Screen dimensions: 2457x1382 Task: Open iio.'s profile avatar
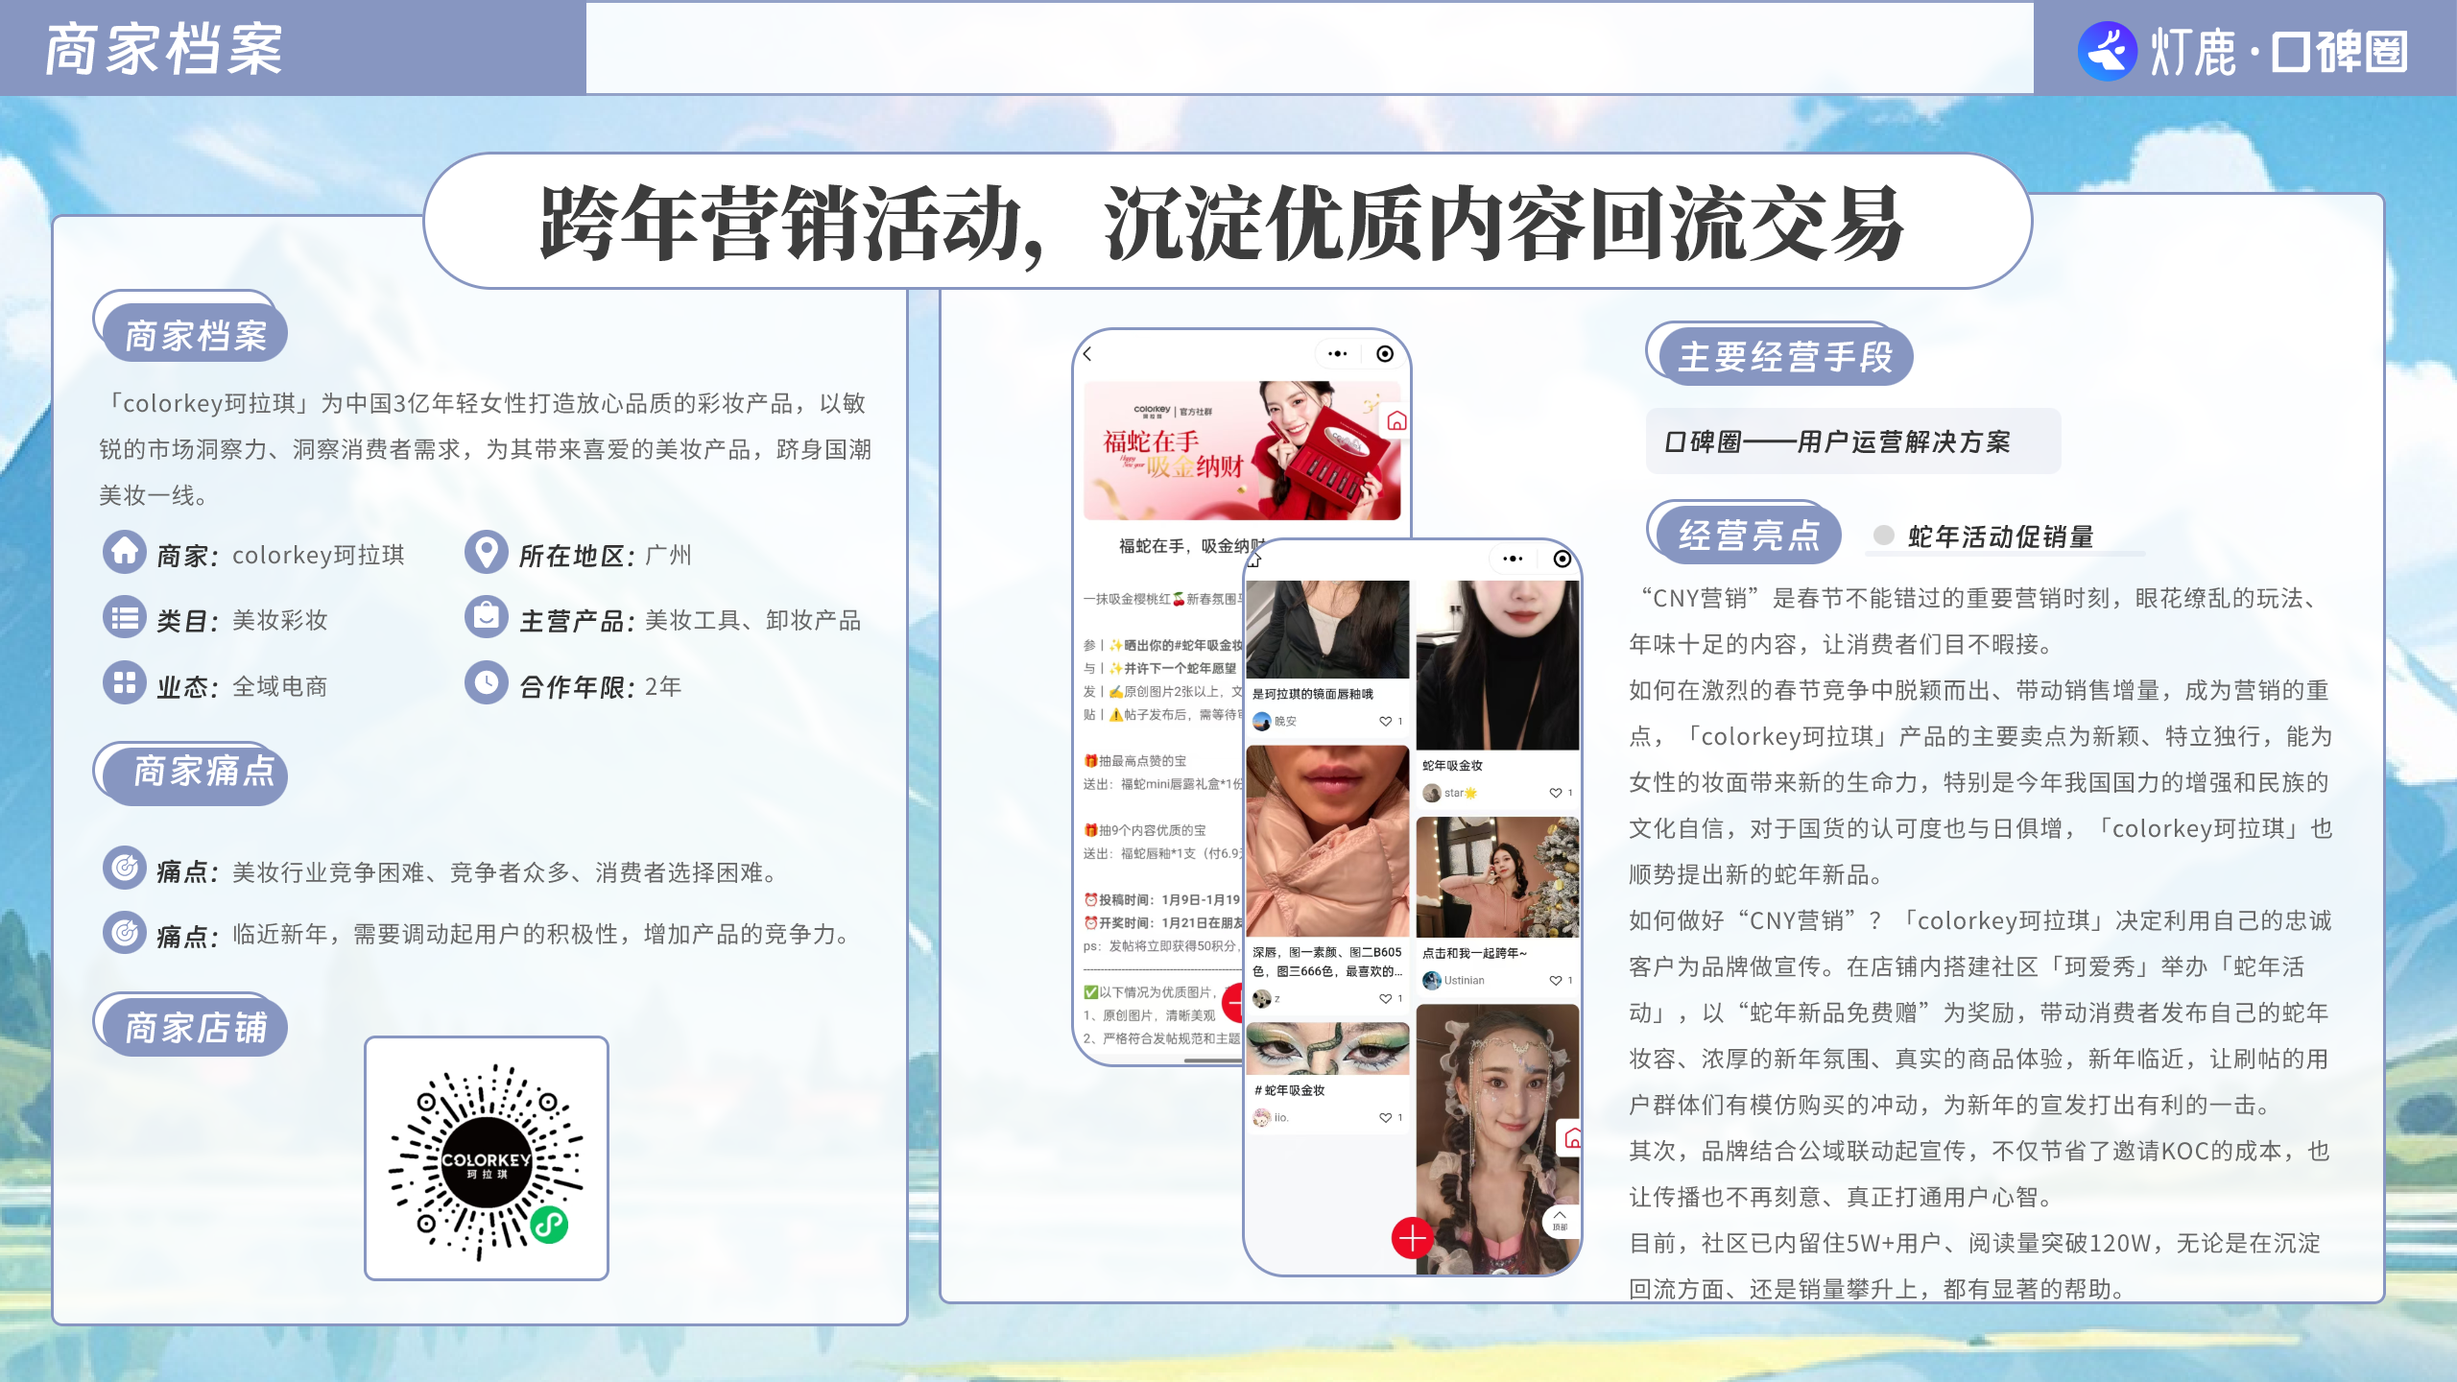coord(1262,1117)
